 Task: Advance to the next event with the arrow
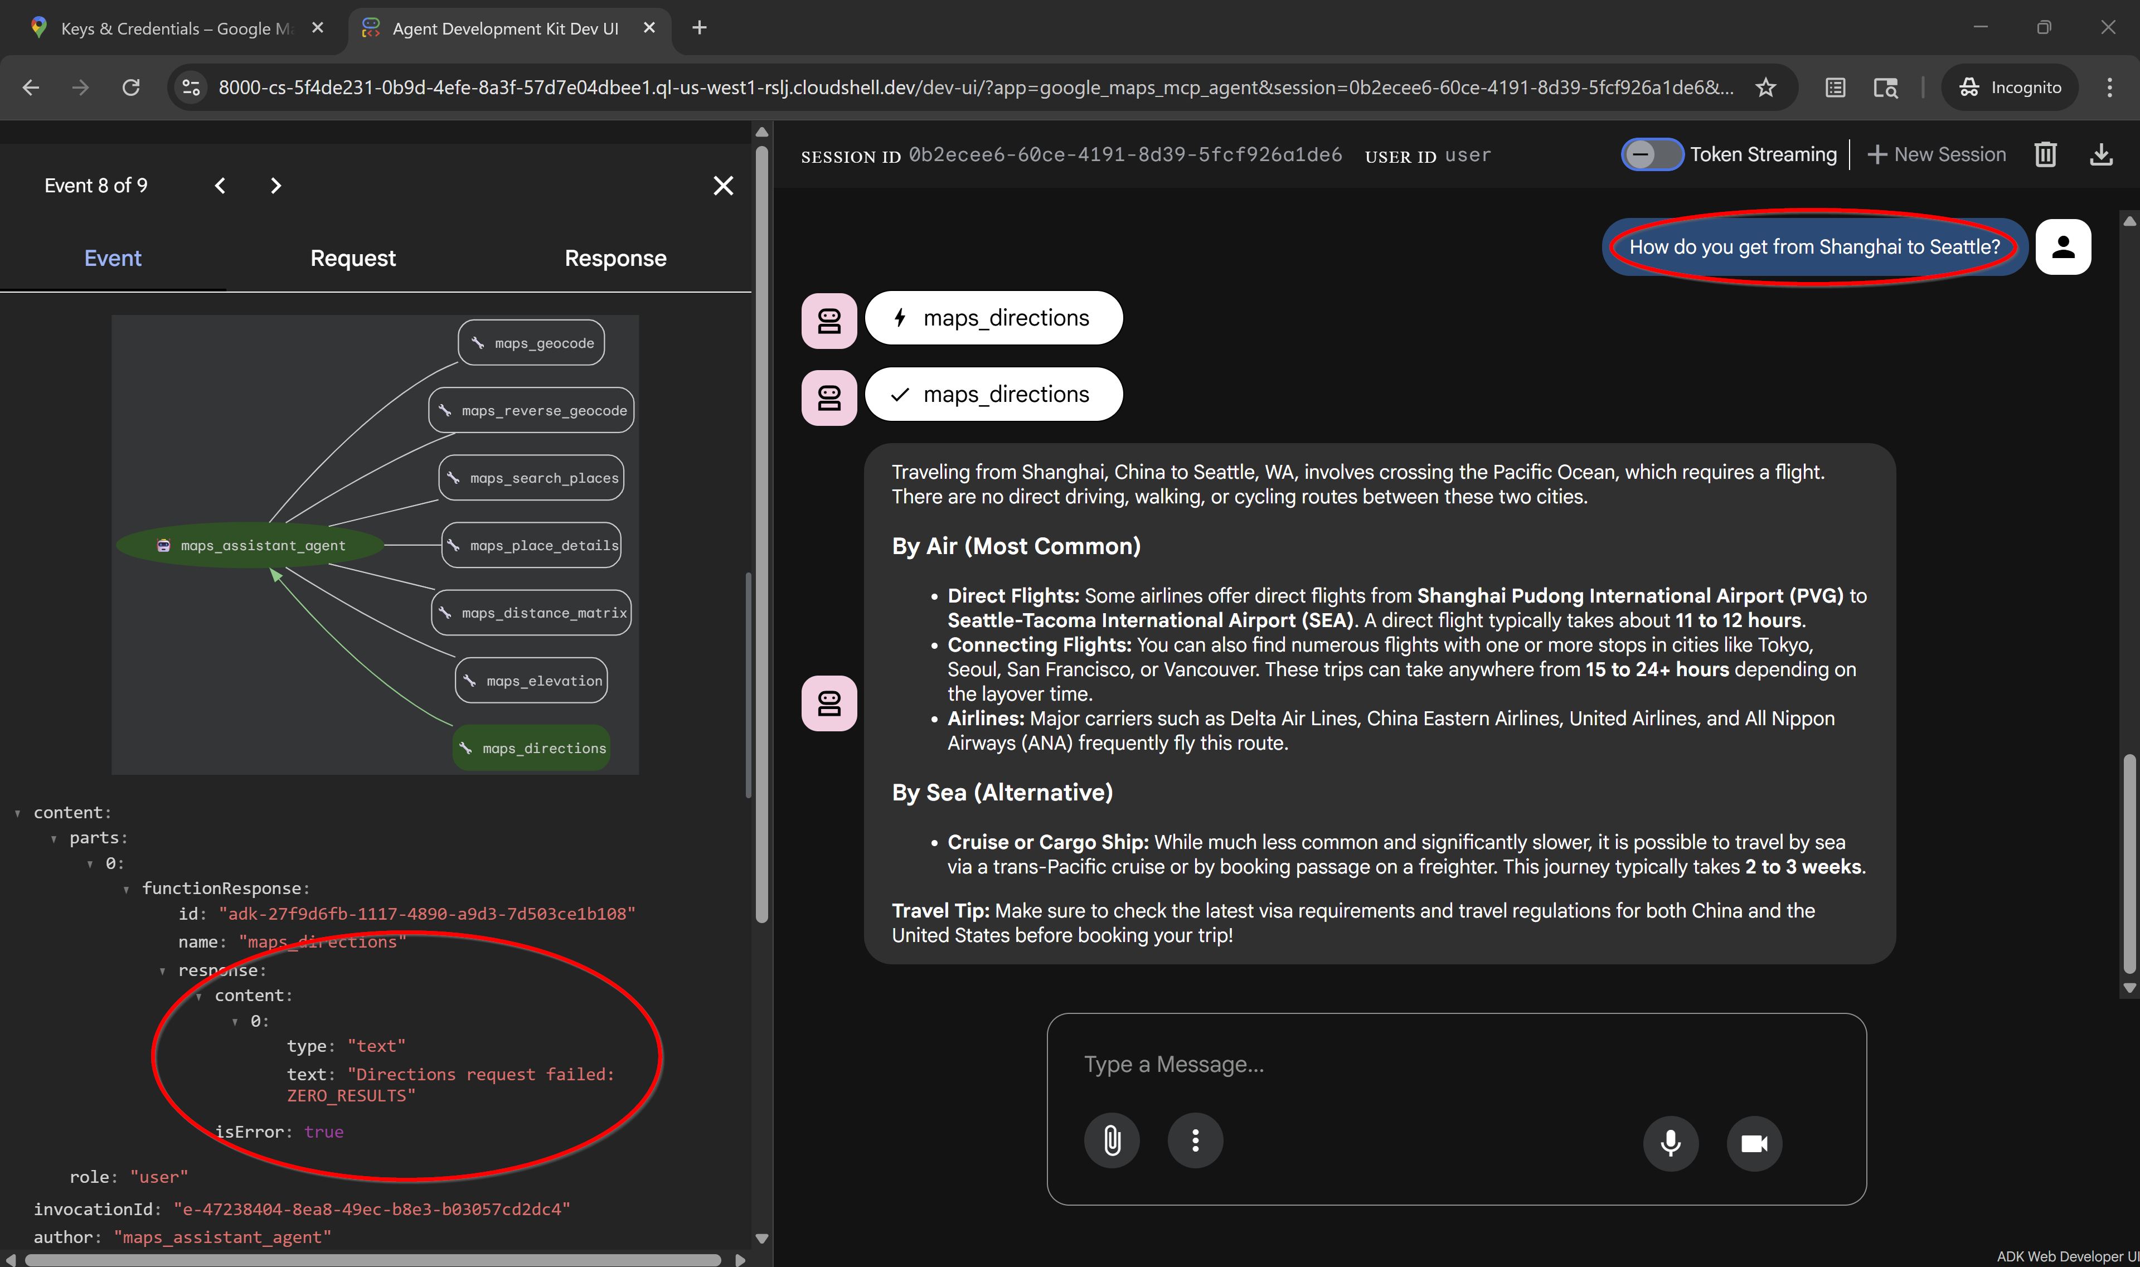[x=275, y=185]
